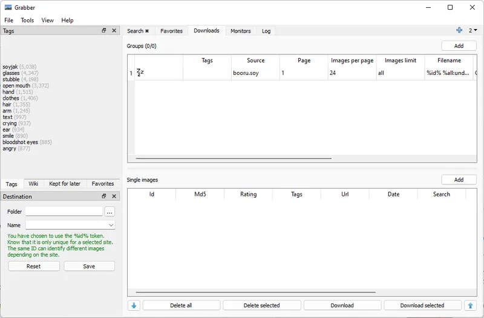484x318 pixels.
Task: Browse for folder with the ... button
Action: tap(110, 212)
